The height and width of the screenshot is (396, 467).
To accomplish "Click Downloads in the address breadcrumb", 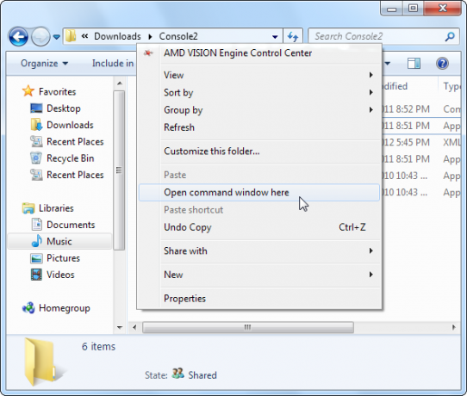I will pyautogui.click(x=118, y=36).
